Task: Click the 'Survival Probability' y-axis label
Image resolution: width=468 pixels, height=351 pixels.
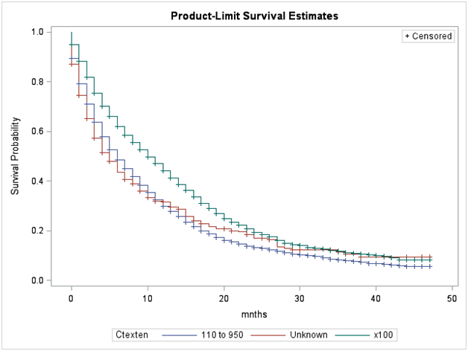Action: 15,156
